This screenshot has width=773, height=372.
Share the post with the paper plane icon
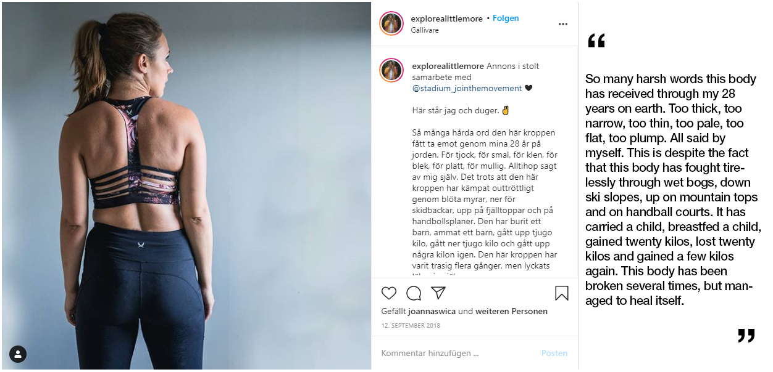point(438,293)
